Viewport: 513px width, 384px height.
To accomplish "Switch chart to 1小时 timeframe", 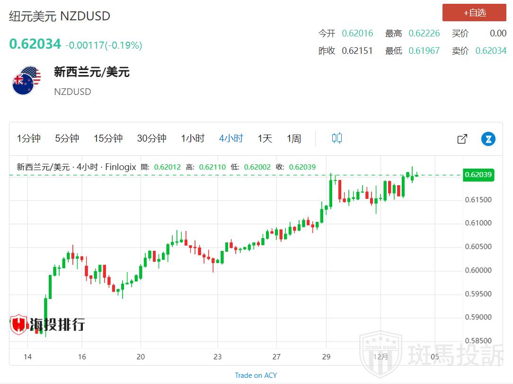I will 193,138.
